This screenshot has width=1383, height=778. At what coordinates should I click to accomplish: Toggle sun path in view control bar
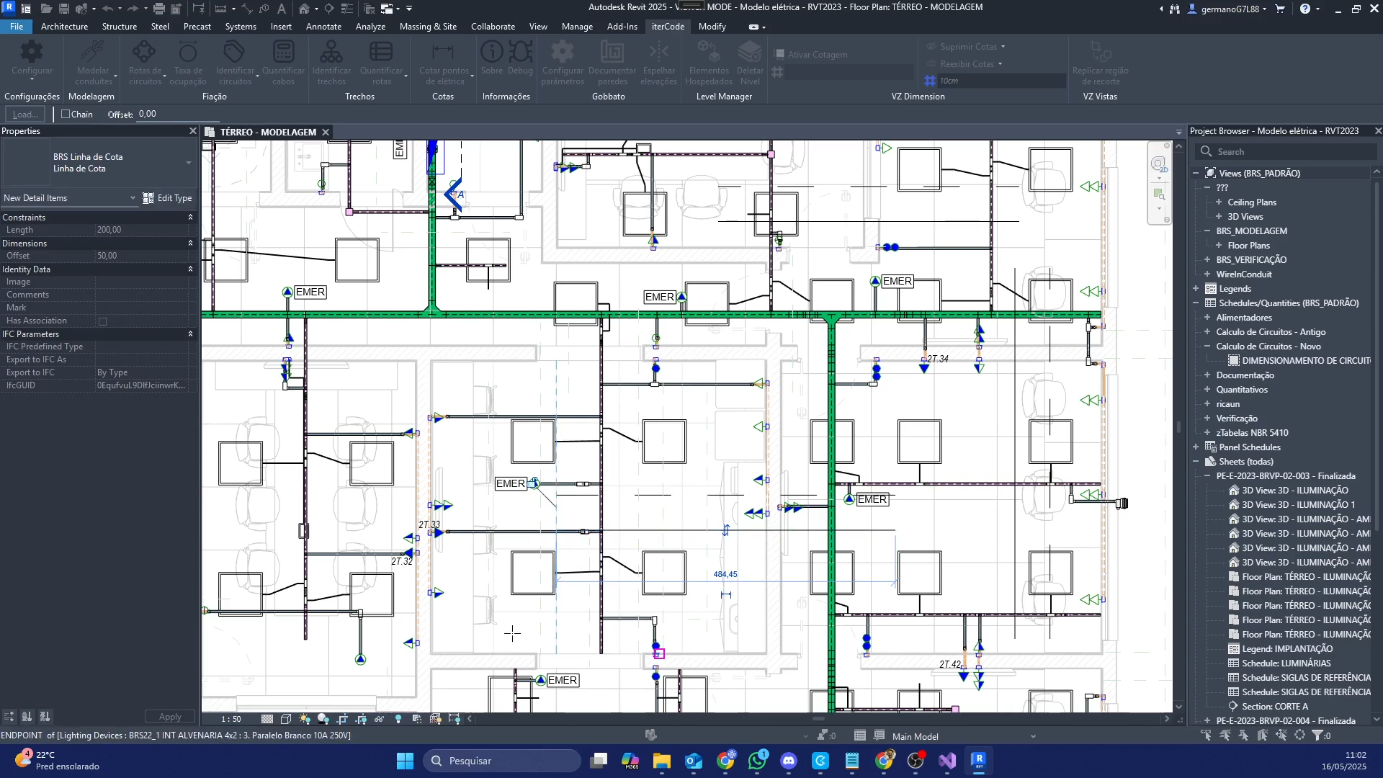(305, 719)
